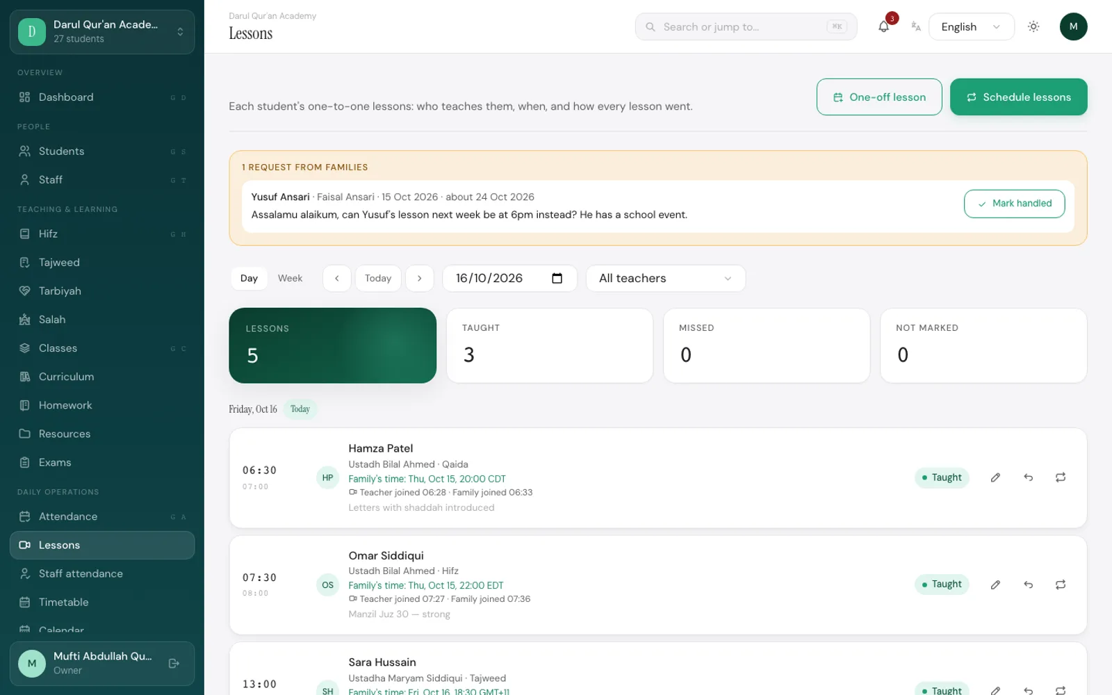Click the Today button
Image resolution: width=1112 pixels, height=695 pixels.
tap(378, 278)
